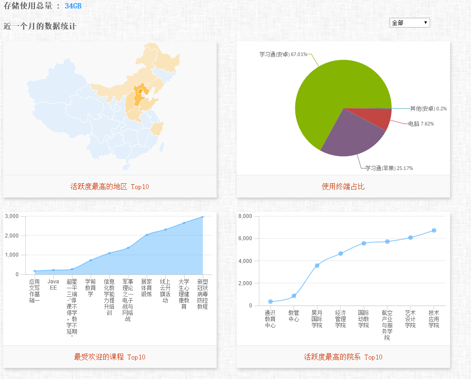Click the data point for 经济管理学院

(x=341, y=254)
